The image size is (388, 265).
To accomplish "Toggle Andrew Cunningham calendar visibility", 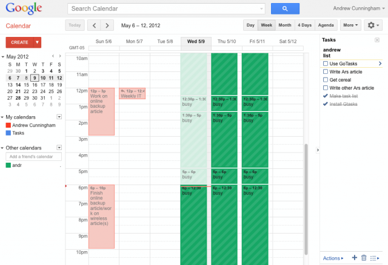I will (8, 125).
